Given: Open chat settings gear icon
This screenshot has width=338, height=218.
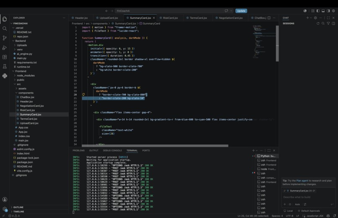Looking at the screenshot, I should point(315,18).
